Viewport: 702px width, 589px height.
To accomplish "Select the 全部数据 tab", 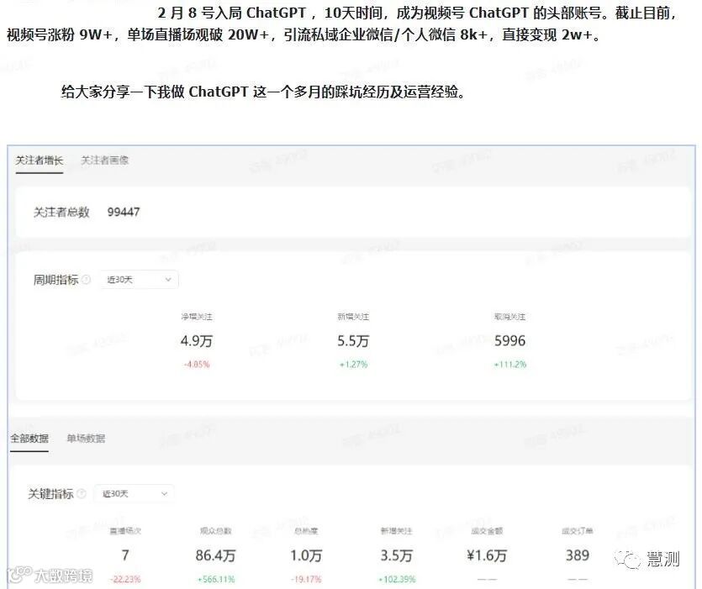I will 29,438.
